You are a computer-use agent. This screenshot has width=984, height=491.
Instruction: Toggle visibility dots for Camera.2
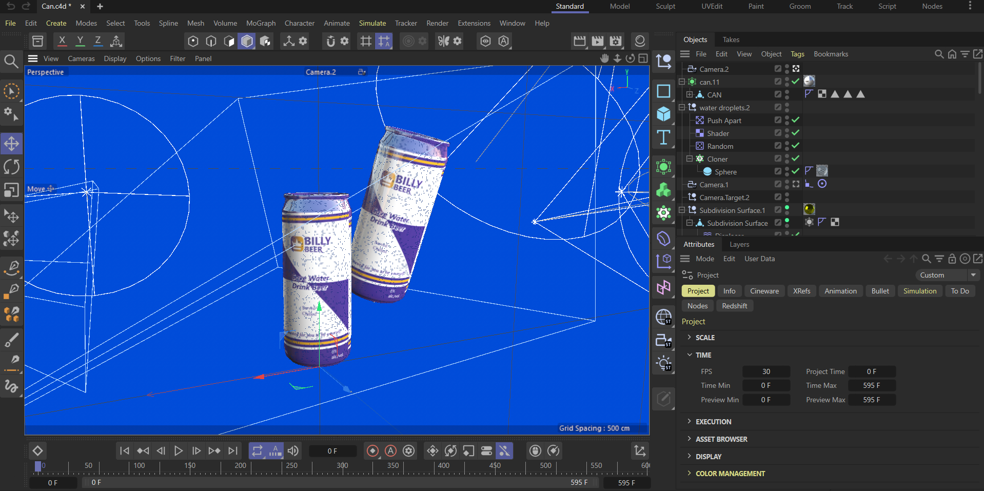coord(787,69)
